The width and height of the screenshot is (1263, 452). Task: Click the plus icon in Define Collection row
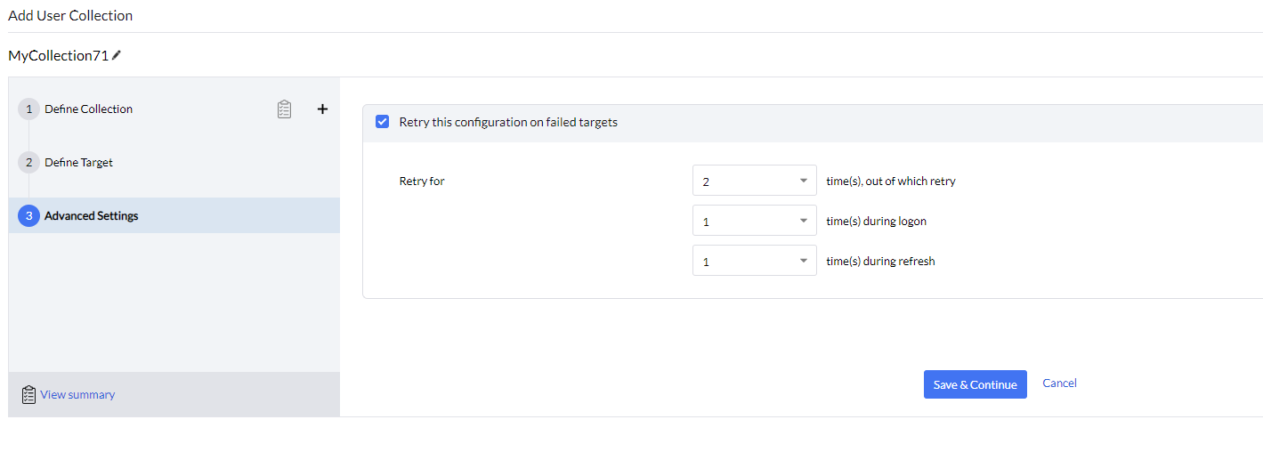322,109
